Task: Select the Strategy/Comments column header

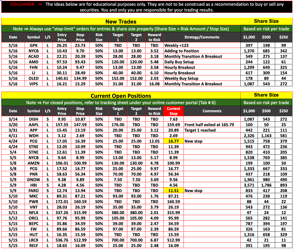Action: [202, 37]
